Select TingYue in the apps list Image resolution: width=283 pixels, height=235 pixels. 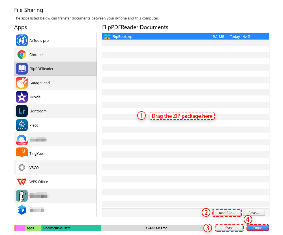click(x=55, y=153)
